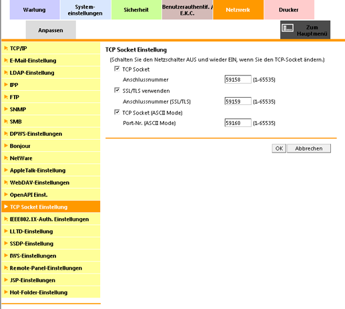Focus the Port-Nr. (ASCII Mode) field
This screenshot has width=345, height=309.
click(x=238, y=123)
